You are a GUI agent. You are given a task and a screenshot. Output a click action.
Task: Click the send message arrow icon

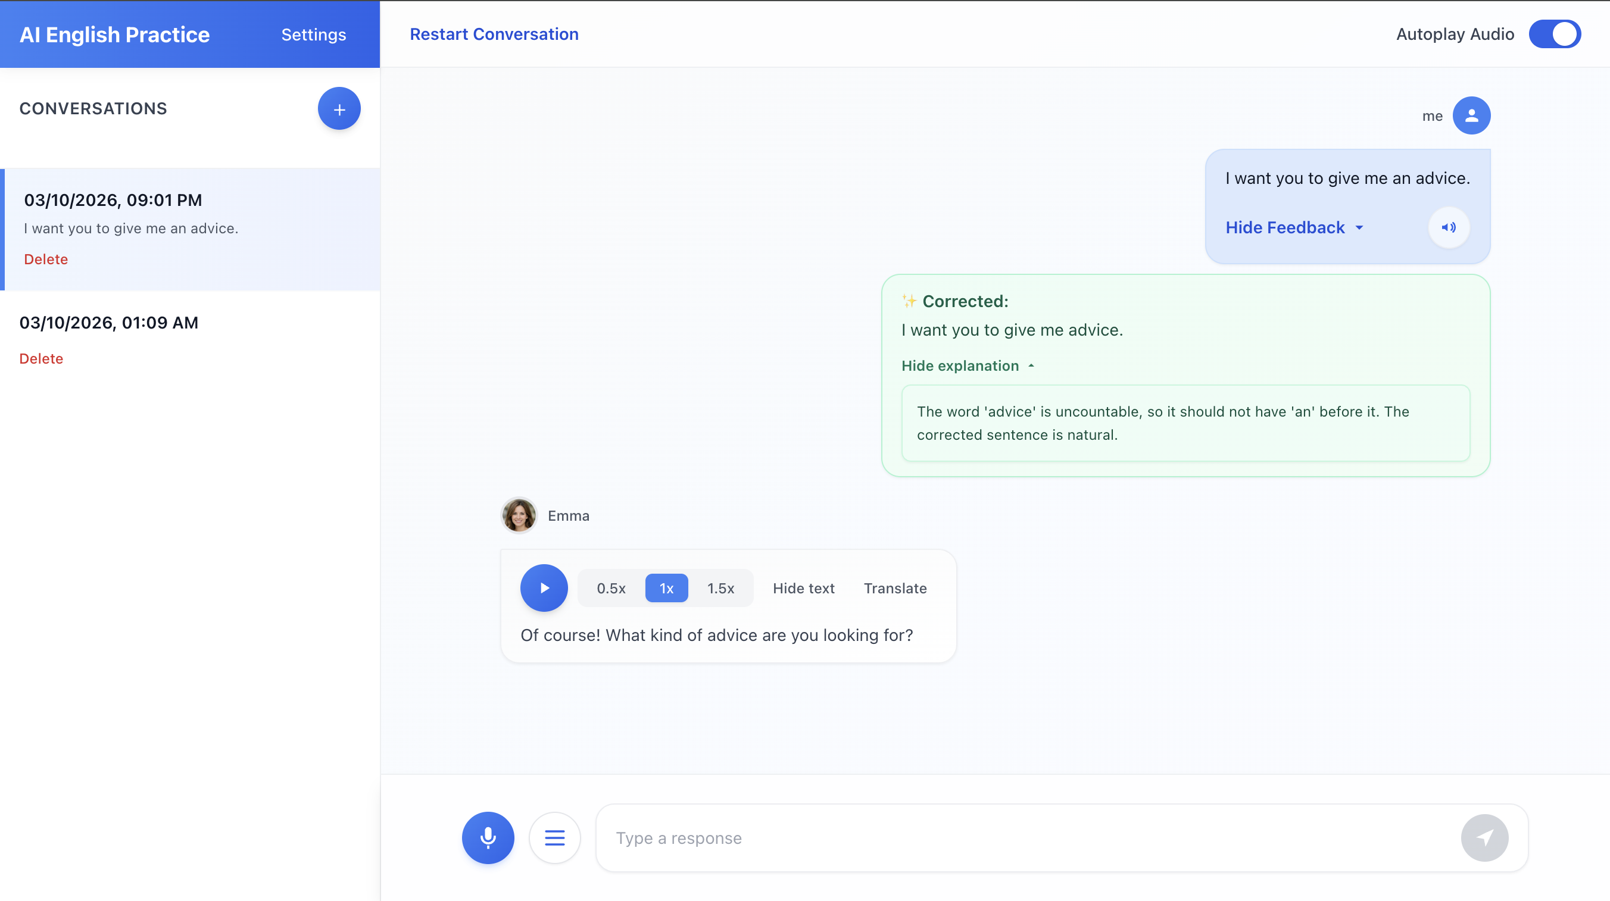pyautogui.click(x=1484, y=837)
